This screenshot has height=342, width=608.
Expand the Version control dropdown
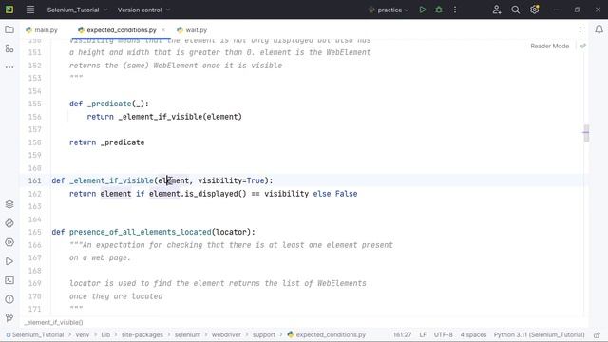pyautogui.click(x=143, y=9)
